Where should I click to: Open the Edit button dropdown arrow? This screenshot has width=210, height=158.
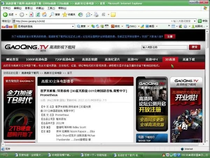point(108,14)
